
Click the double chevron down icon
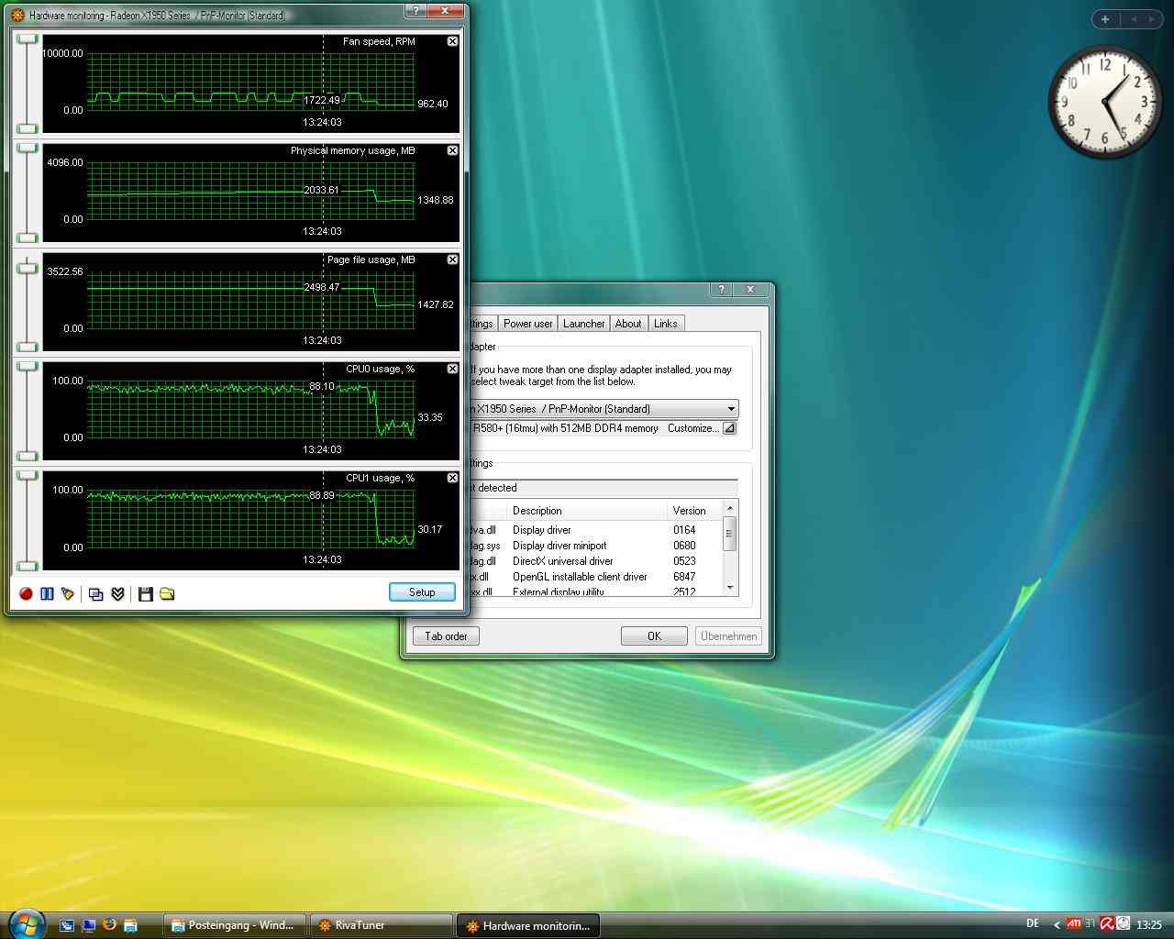click(117, 594)
